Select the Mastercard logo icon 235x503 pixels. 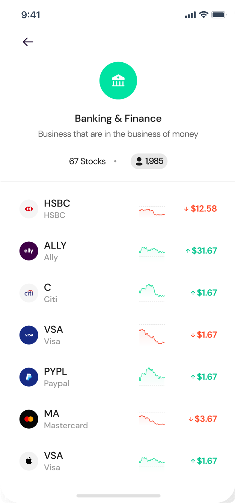coord(29,419)
